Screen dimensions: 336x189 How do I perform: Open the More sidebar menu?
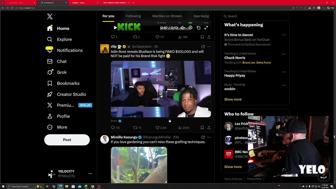(x=57, y=127)
